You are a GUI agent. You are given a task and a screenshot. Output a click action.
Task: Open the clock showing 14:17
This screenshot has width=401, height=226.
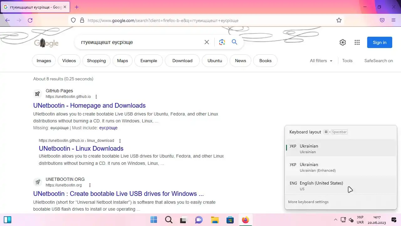(x=377, y=220)
